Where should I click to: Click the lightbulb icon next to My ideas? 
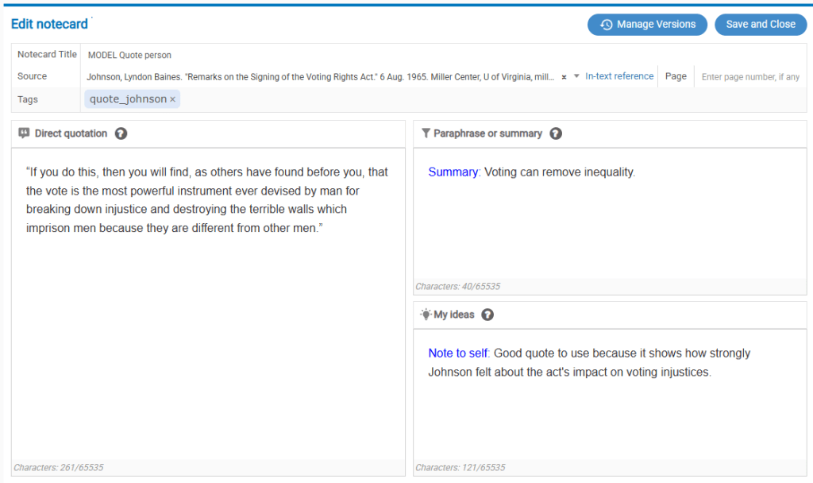(x=424, y=314)
